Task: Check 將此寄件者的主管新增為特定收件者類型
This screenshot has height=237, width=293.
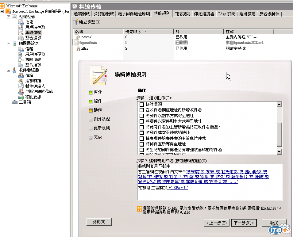Action: (142, 127)
